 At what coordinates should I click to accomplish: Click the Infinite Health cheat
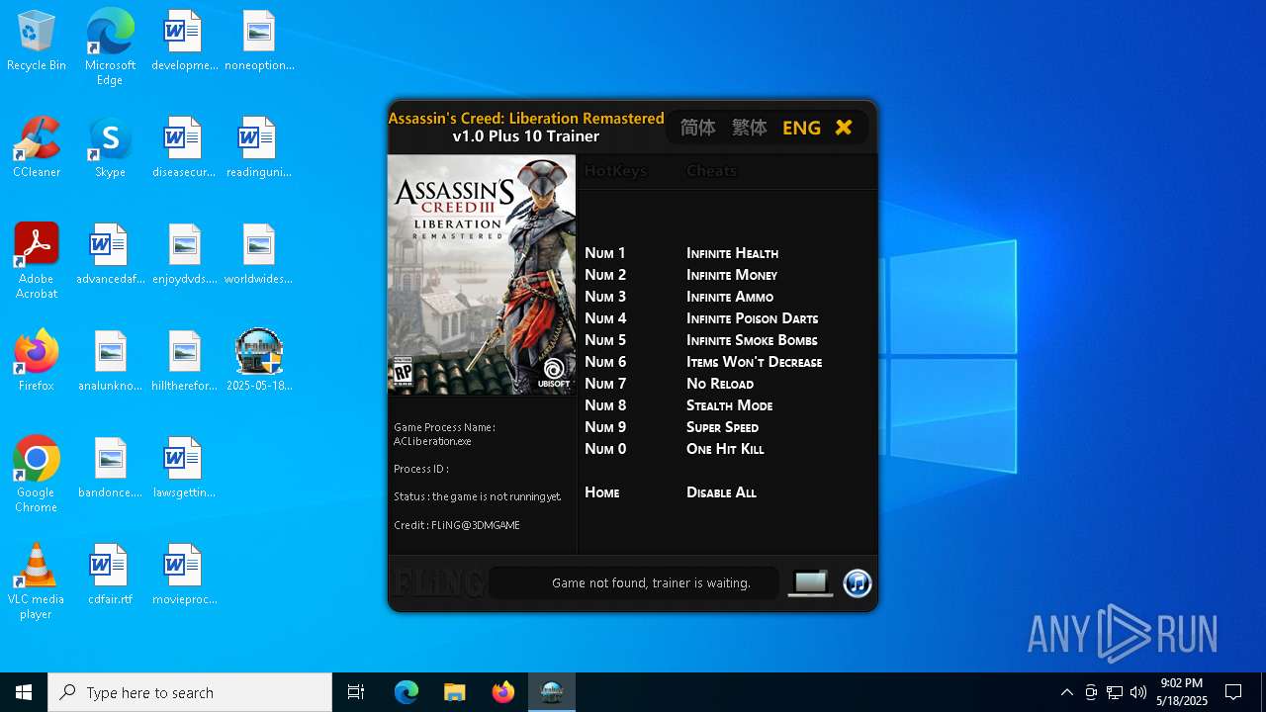coord(732,253)
